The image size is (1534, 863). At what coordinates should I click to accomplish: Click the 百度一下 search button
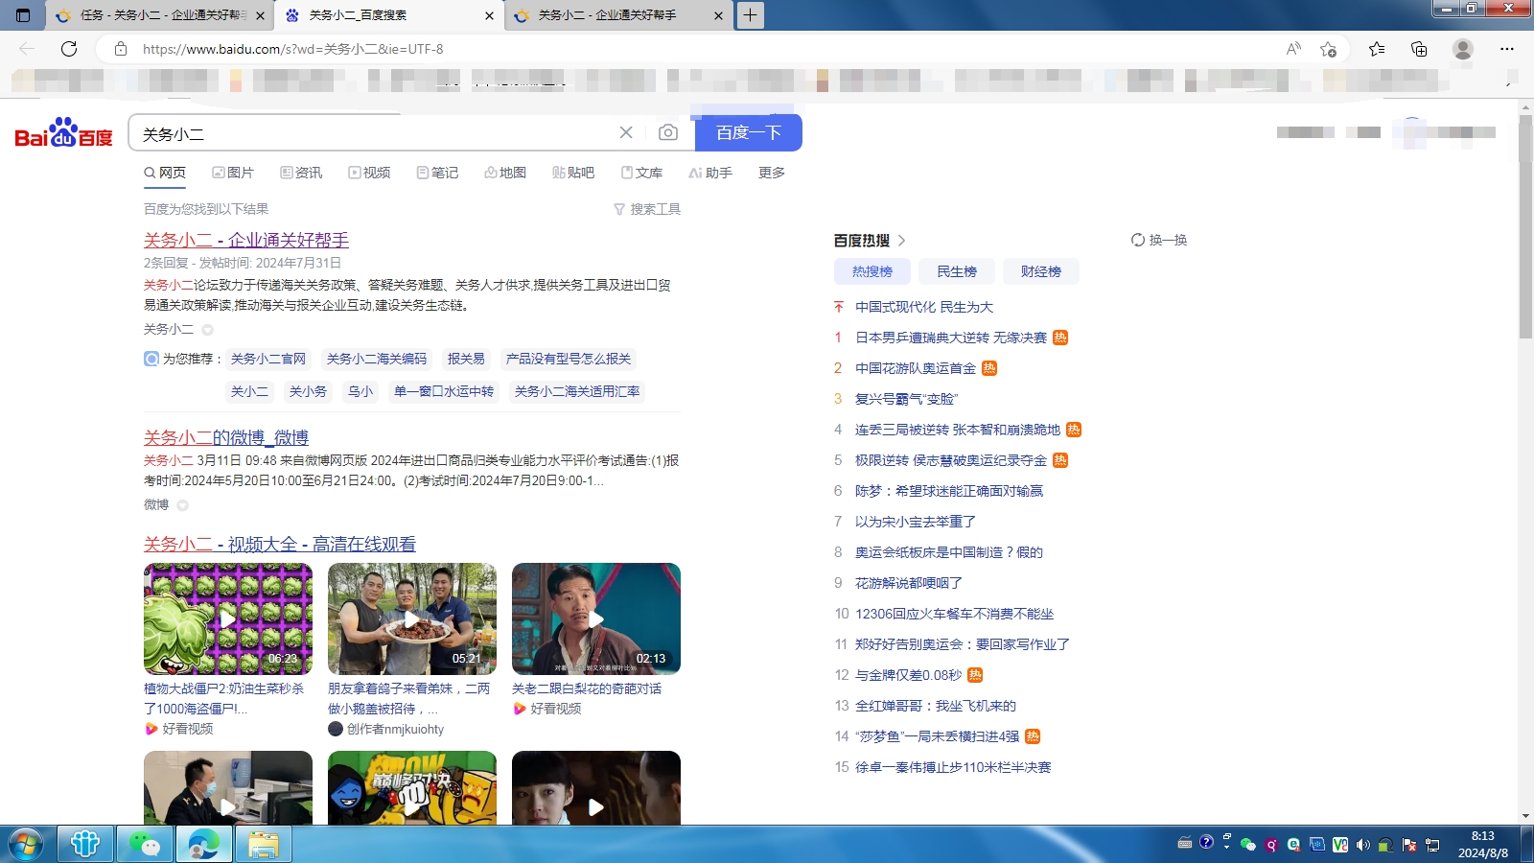coord(749,132)
